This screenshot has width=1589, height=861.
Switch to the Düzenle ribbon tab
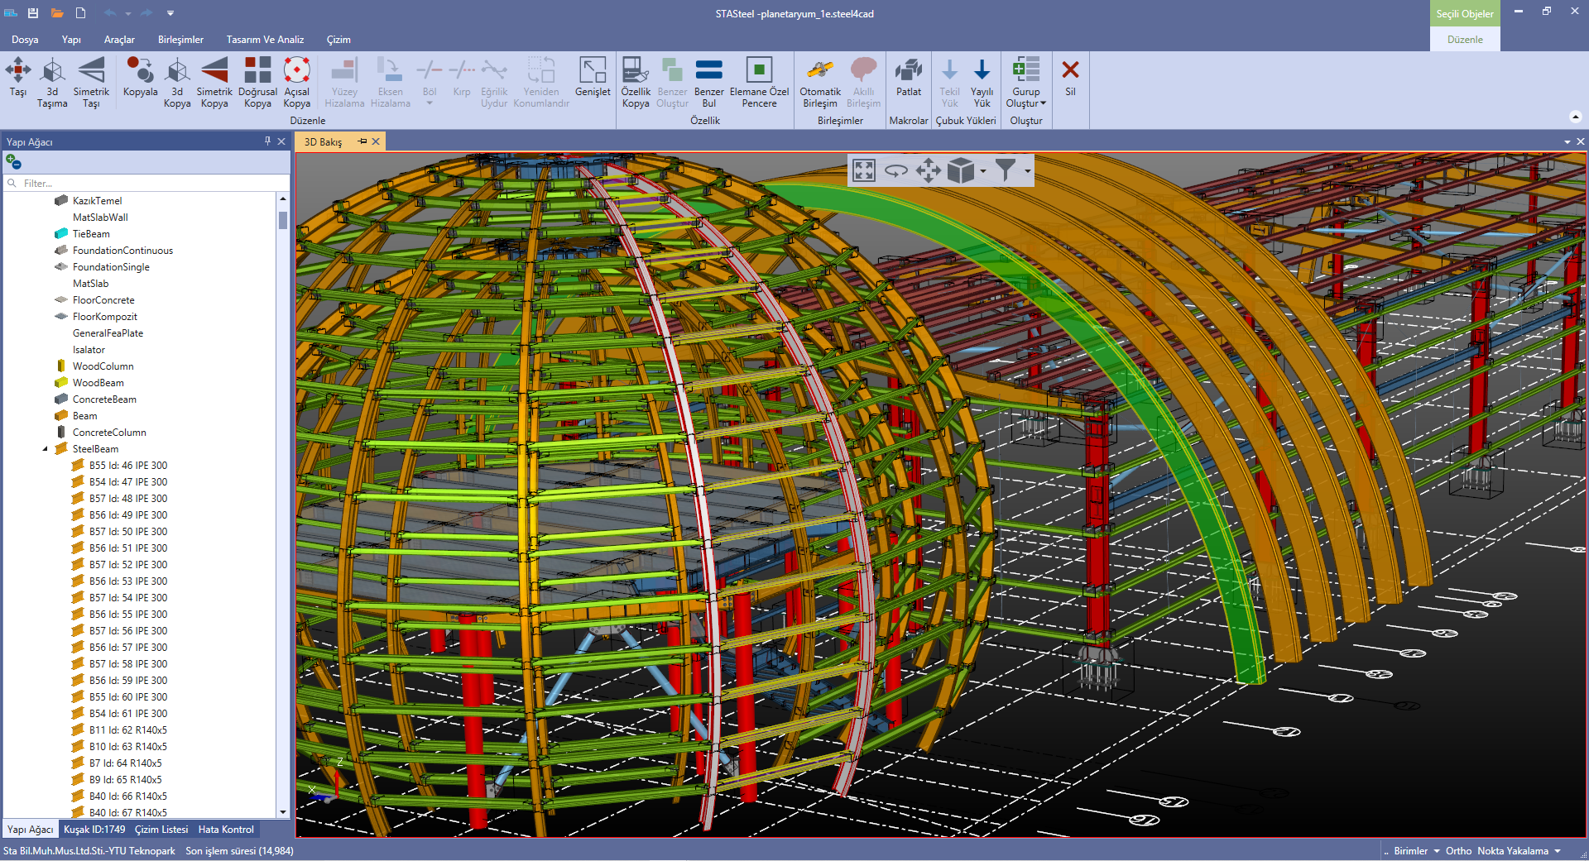(1465, 40)
